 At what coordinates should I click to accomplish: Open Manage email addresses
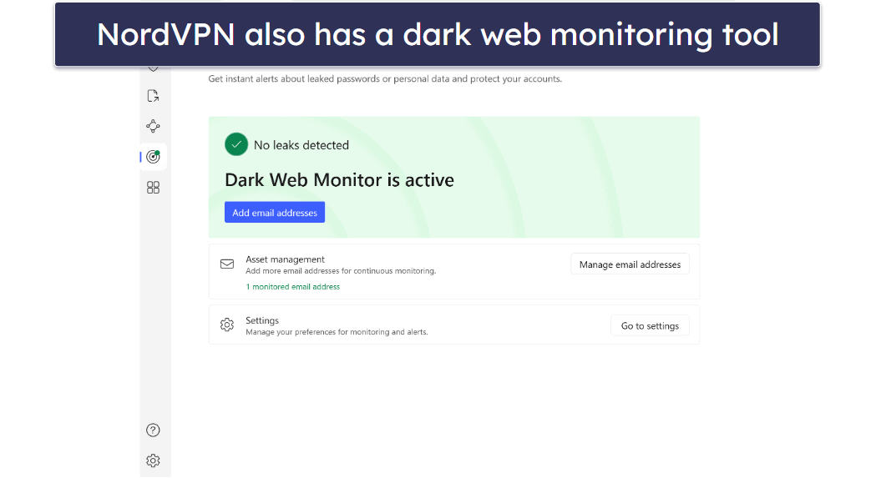(630, 264)
